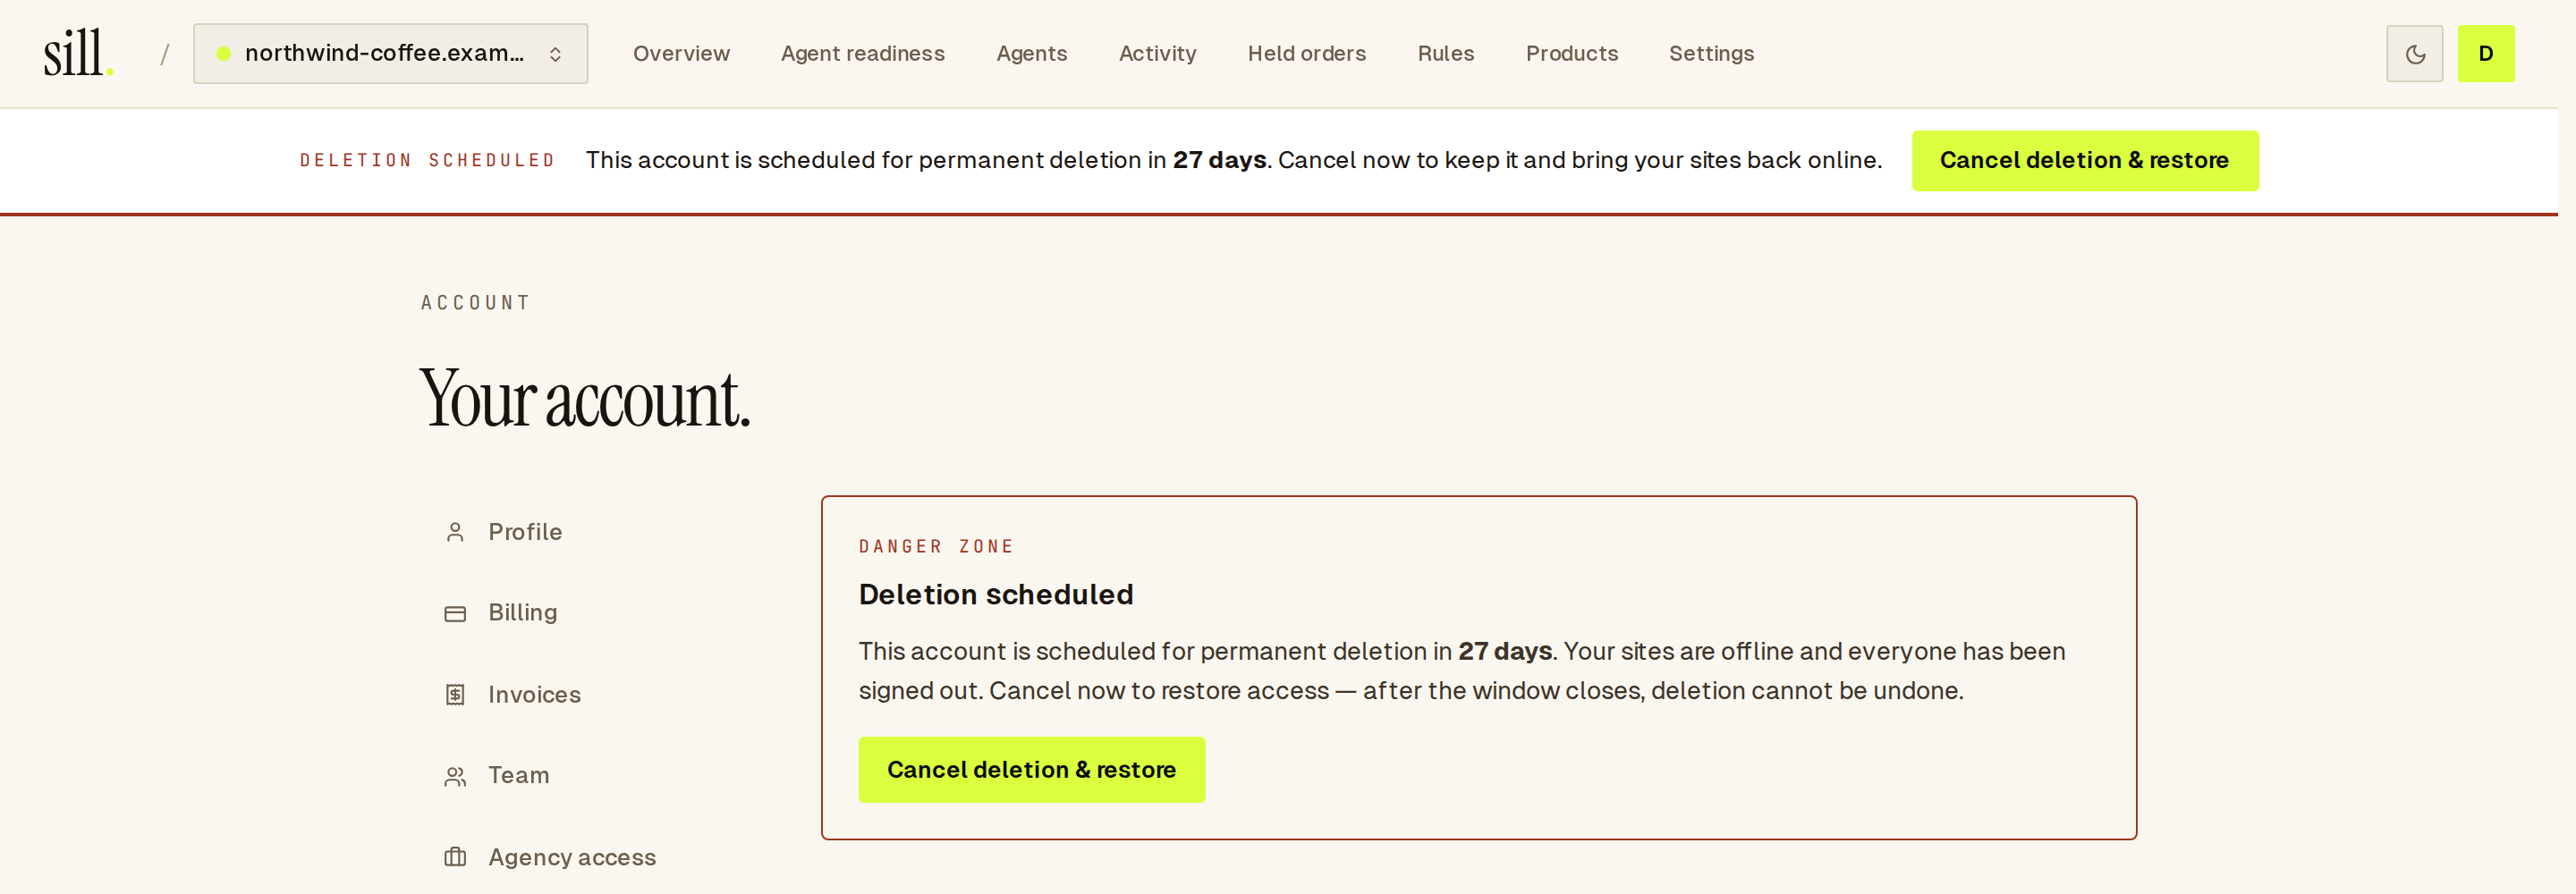The image size is (2576, 894).
Task: Click the green status dot beside northwind-coffee
Action: pos(224,54)
